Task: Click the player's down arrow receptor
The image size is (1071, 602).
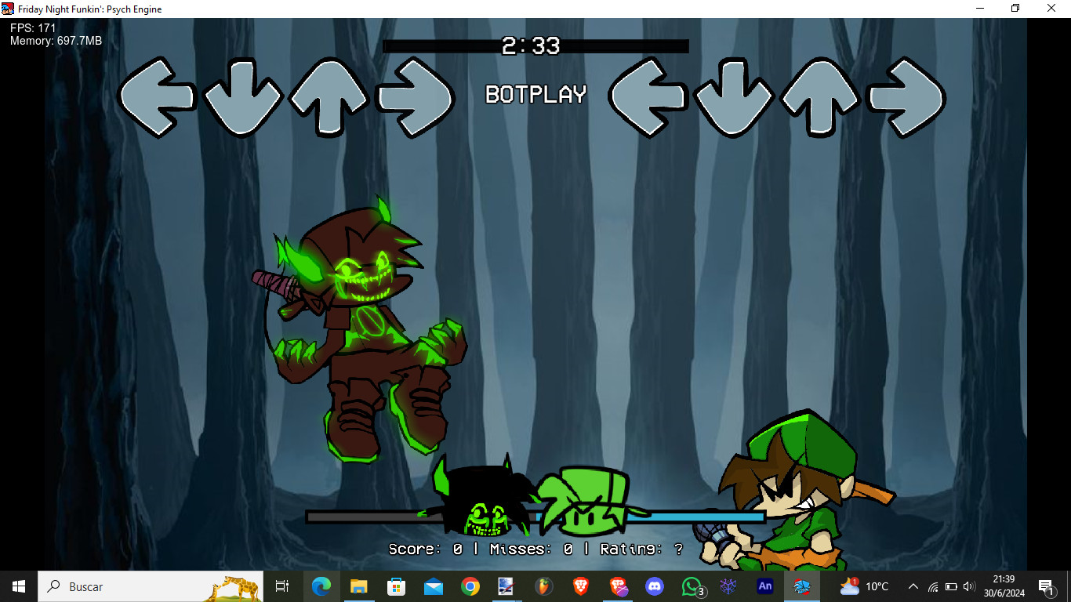Action: 734,98
